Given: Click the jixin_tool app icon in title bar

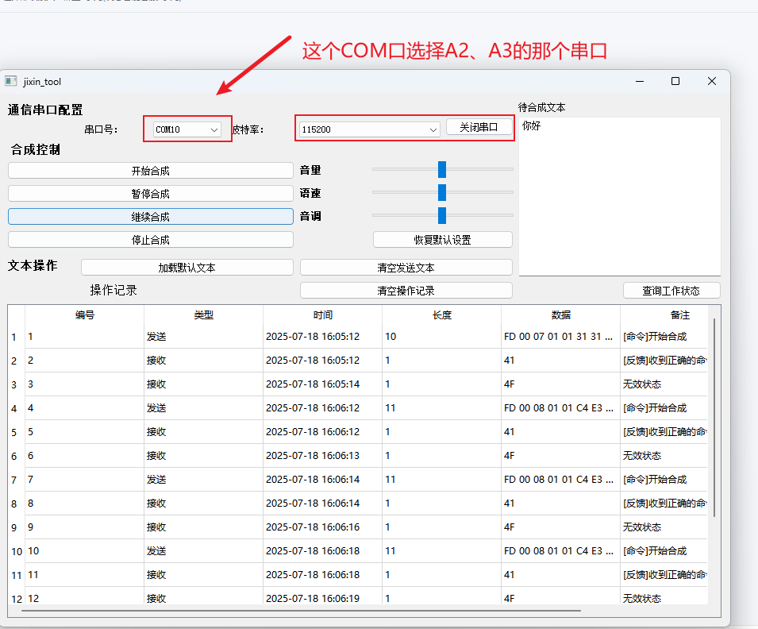Looking at the screenshot, I should click(11, 81).
